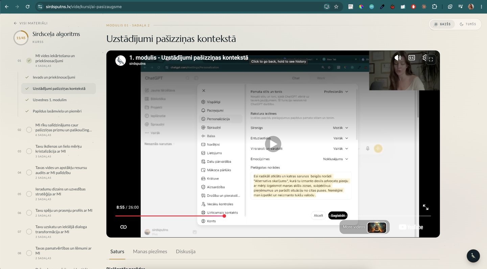The height and width of the screenshot is (269, 487).
Task: Open the Extensions puzzle piece menu
Action: (x=435, y=7)
